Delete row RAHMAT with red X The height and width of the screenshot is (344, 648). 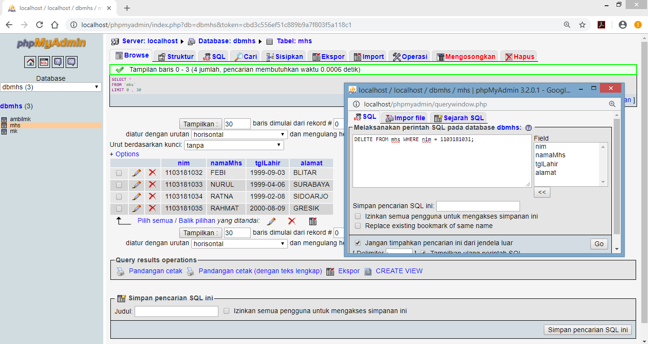[x=152, y=208]
